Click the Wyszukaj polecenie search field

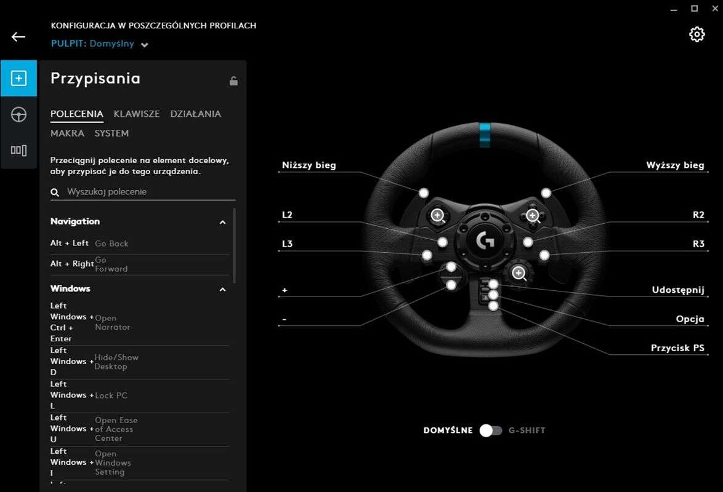pos(148,192)
